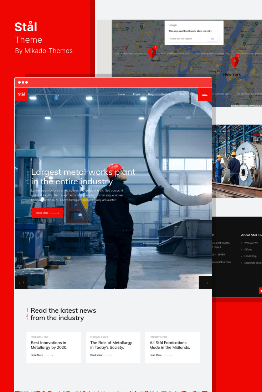Screen dimensions: 262x392
Task: Open the red hamburger side menu button
Action: coord(205,94)
